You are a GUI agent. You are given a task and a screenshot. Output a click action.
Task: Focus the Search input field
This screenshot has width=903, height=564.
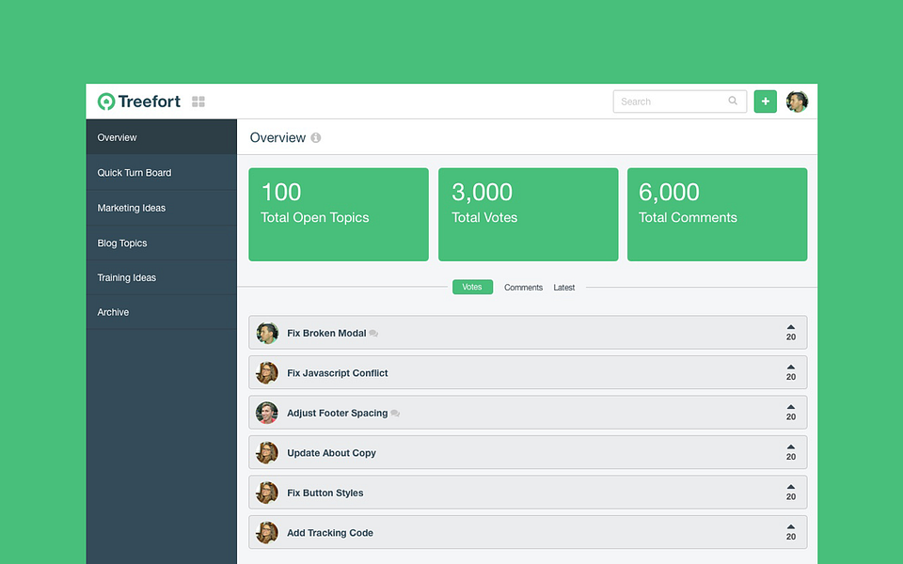[679, 102]
